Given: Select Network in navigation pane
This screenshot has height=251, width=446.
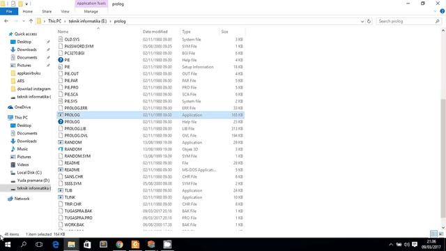Looking at the screenshot, I should 22,199.
